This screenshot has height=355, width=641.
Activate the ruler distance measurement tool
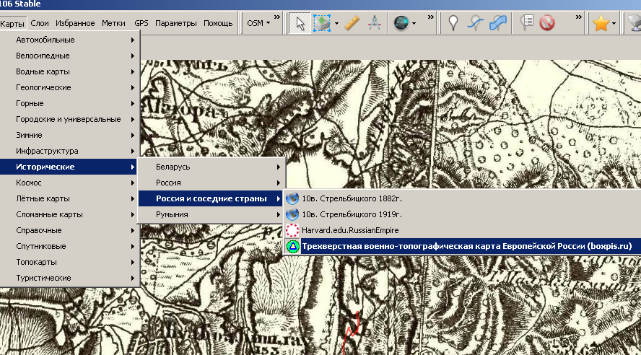(352, 23)
